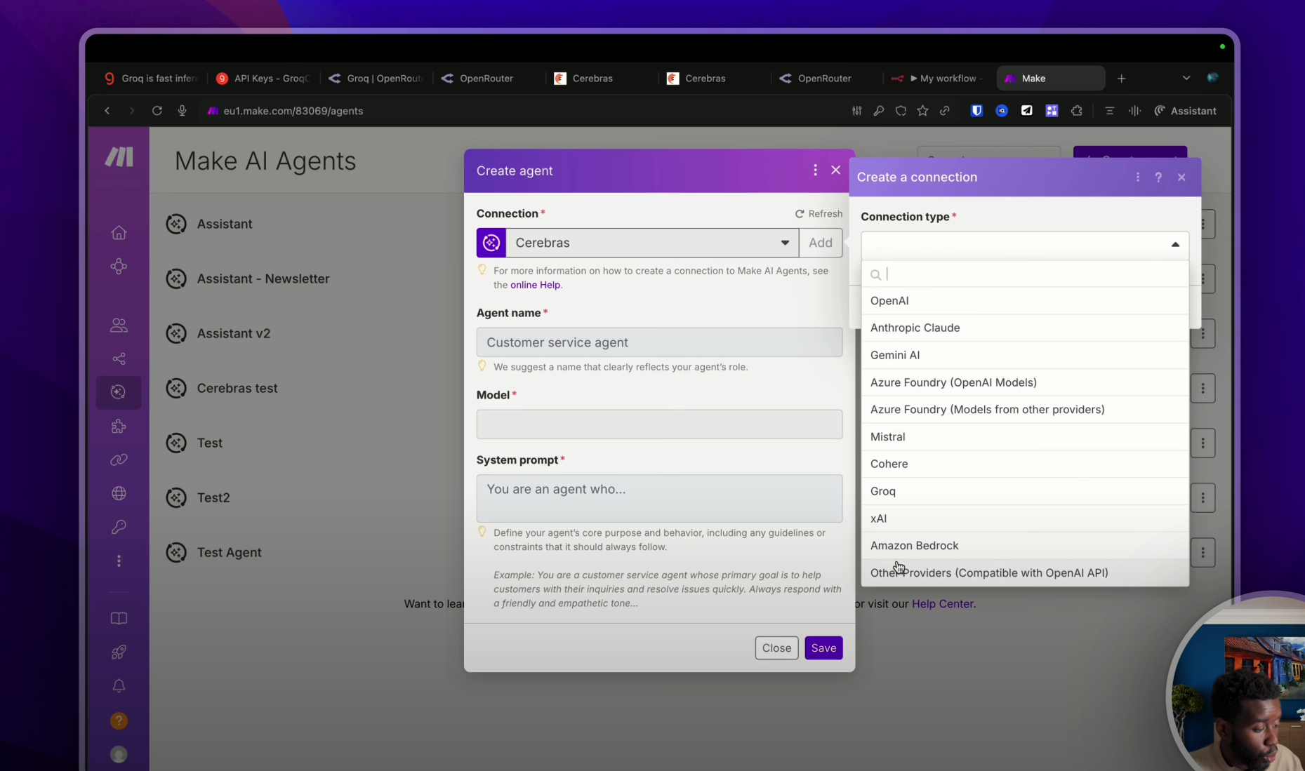1305x771 pixels.
Task: Open the Webhooks globe sidebar icon
Action: pos(119,493)
